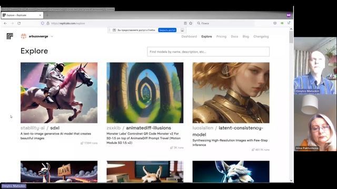
Task: Click the padlock site security icon
Action: pyautogui.click(x=48, y=23)
